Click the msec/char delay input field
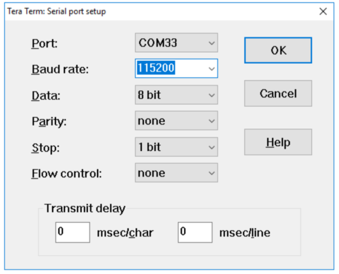This screenshot has height=274, width=339. click(73, 232)
